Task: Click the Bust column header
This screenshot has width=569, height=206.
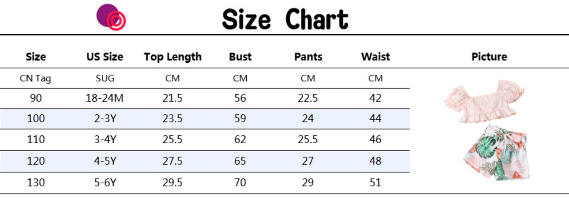Action: pyautogui.click(x=240, y=57)
